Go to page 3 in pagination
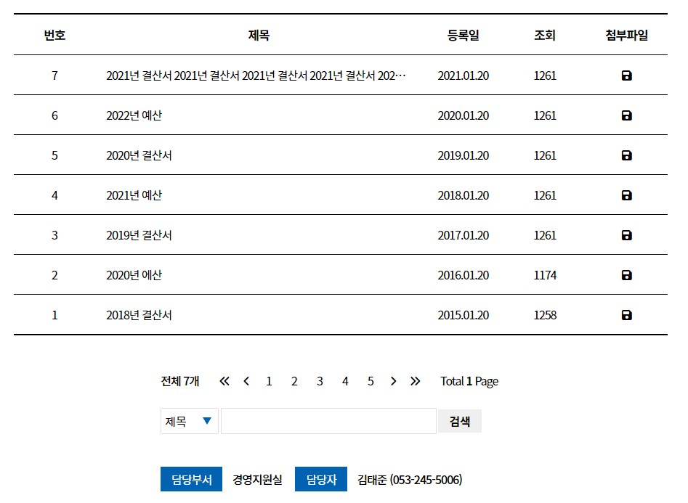Viewport: 688px width, 503px height. tap(320, 381)
